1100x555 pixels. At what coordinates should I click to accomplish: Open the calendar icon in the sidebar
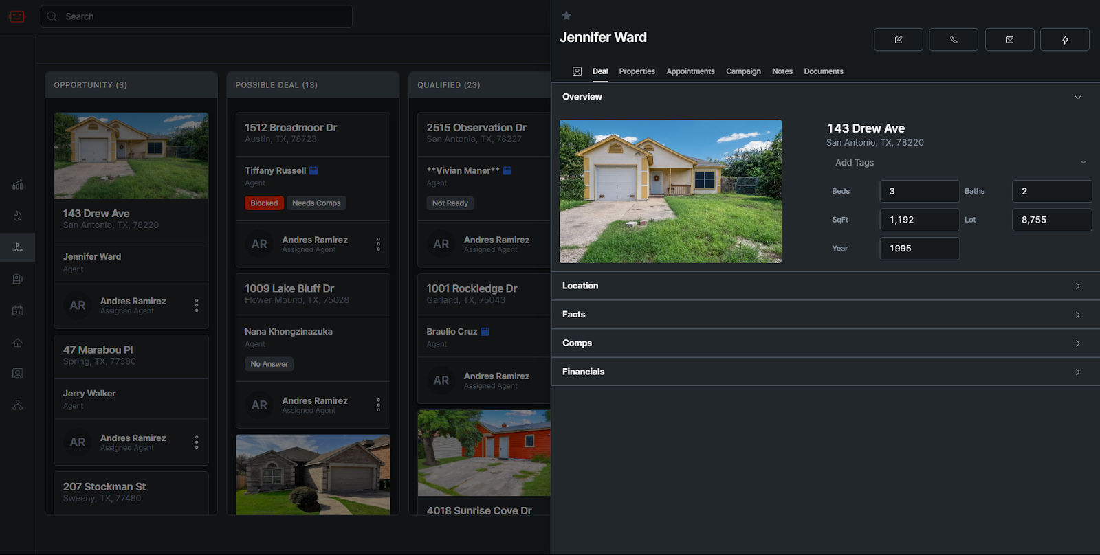coord(18,310)
